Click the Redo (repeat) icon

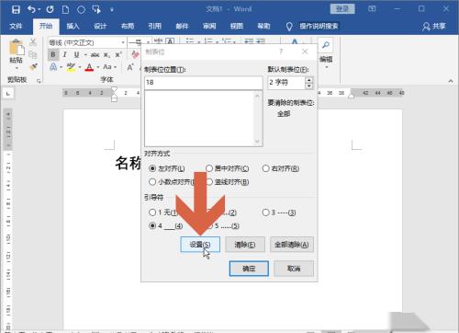(x=50, y=9)
